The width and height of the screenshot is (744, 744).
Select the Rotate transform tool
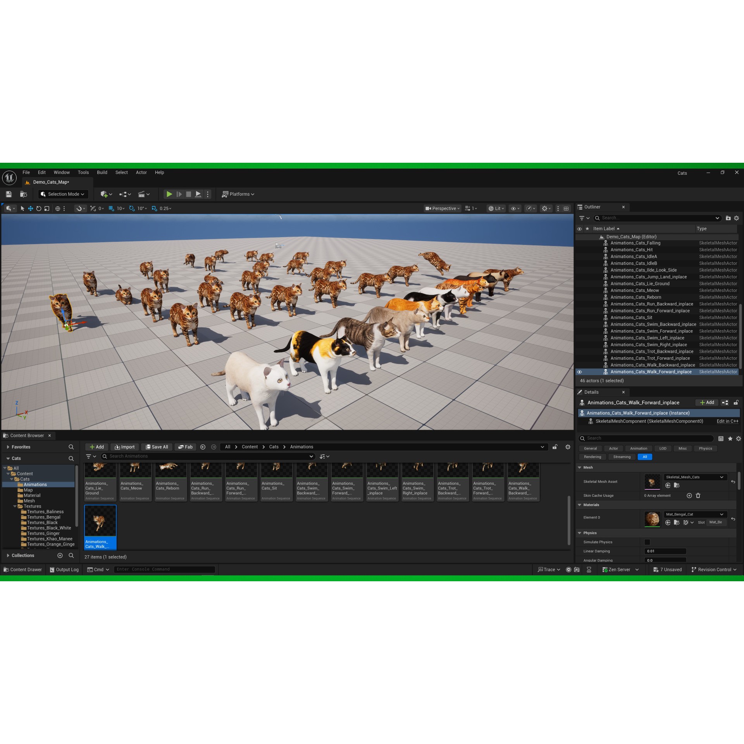39,208
